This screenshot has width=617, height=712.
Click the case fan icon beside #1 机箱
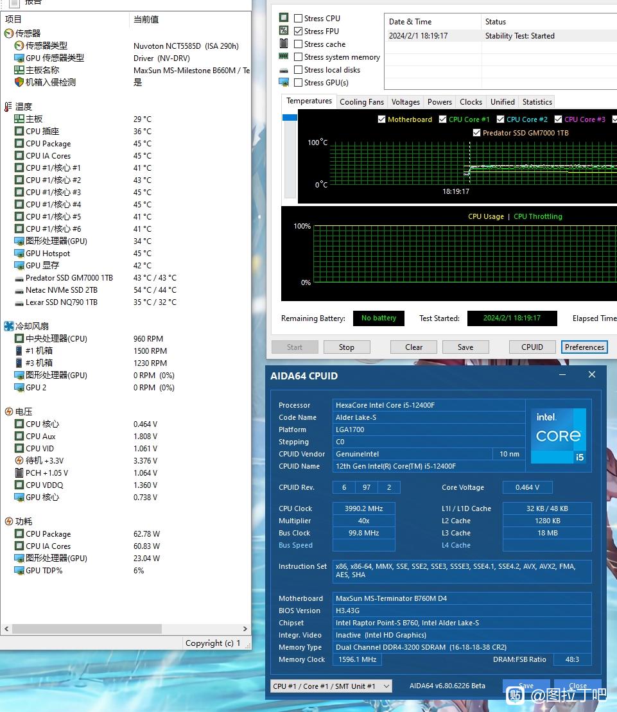coord(19,351)
